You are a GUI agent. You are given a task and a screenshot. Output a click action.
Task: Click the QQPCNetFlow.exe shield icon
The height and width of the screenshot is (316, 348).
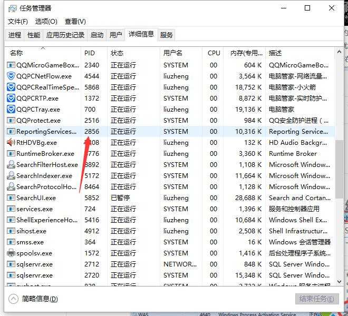[x=11, y=76]
